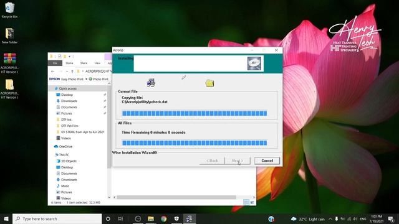Select the ACRORIP9.0 folder desktop icon
Screen dimensions: 399x224
(x=10, y=89)
